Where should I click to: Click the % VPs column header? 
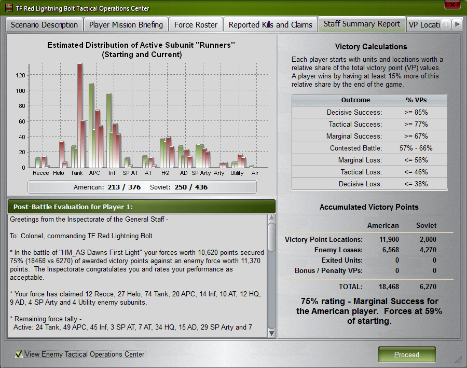416,100
